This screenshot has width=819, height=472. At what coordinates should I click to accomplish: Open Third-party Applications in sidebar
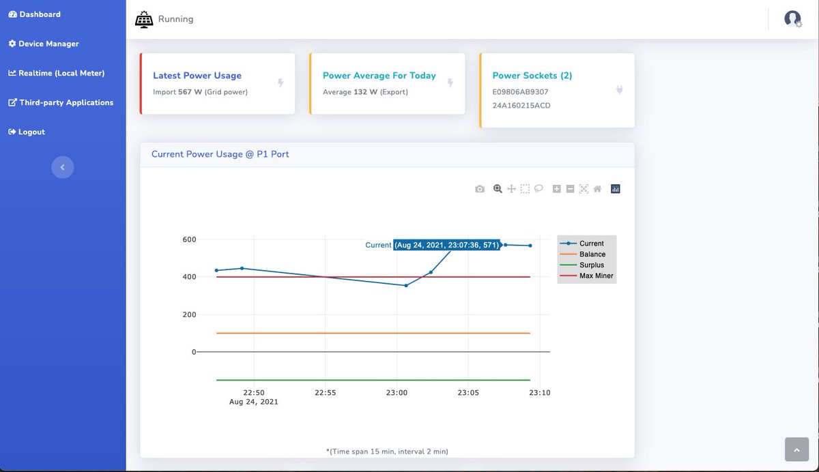[61, 102]
